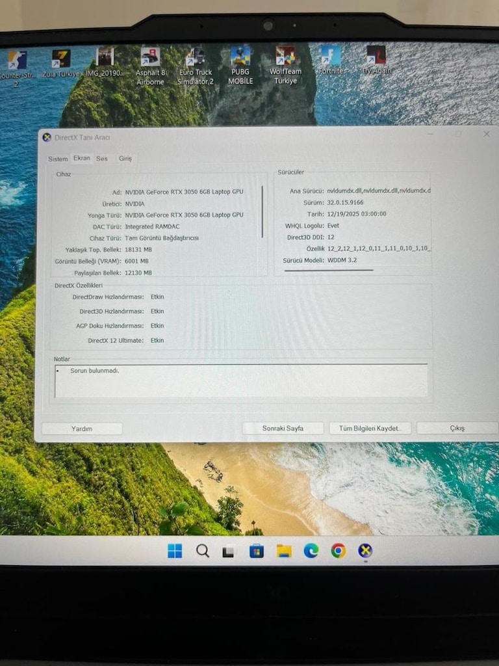Select the Özellik feature levels value
This screenshot has width=499, height=666.
379,248
